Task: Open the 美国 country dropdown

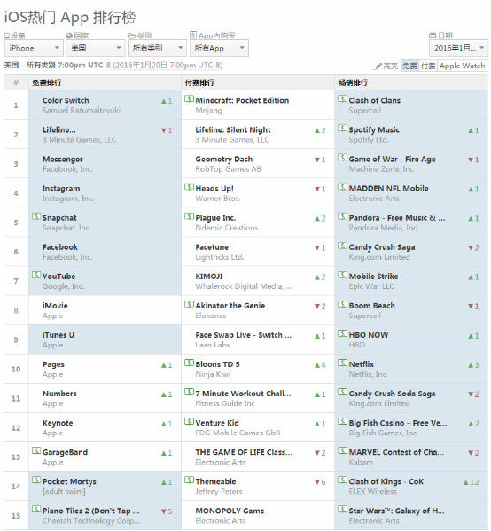Action: [95, 48]
